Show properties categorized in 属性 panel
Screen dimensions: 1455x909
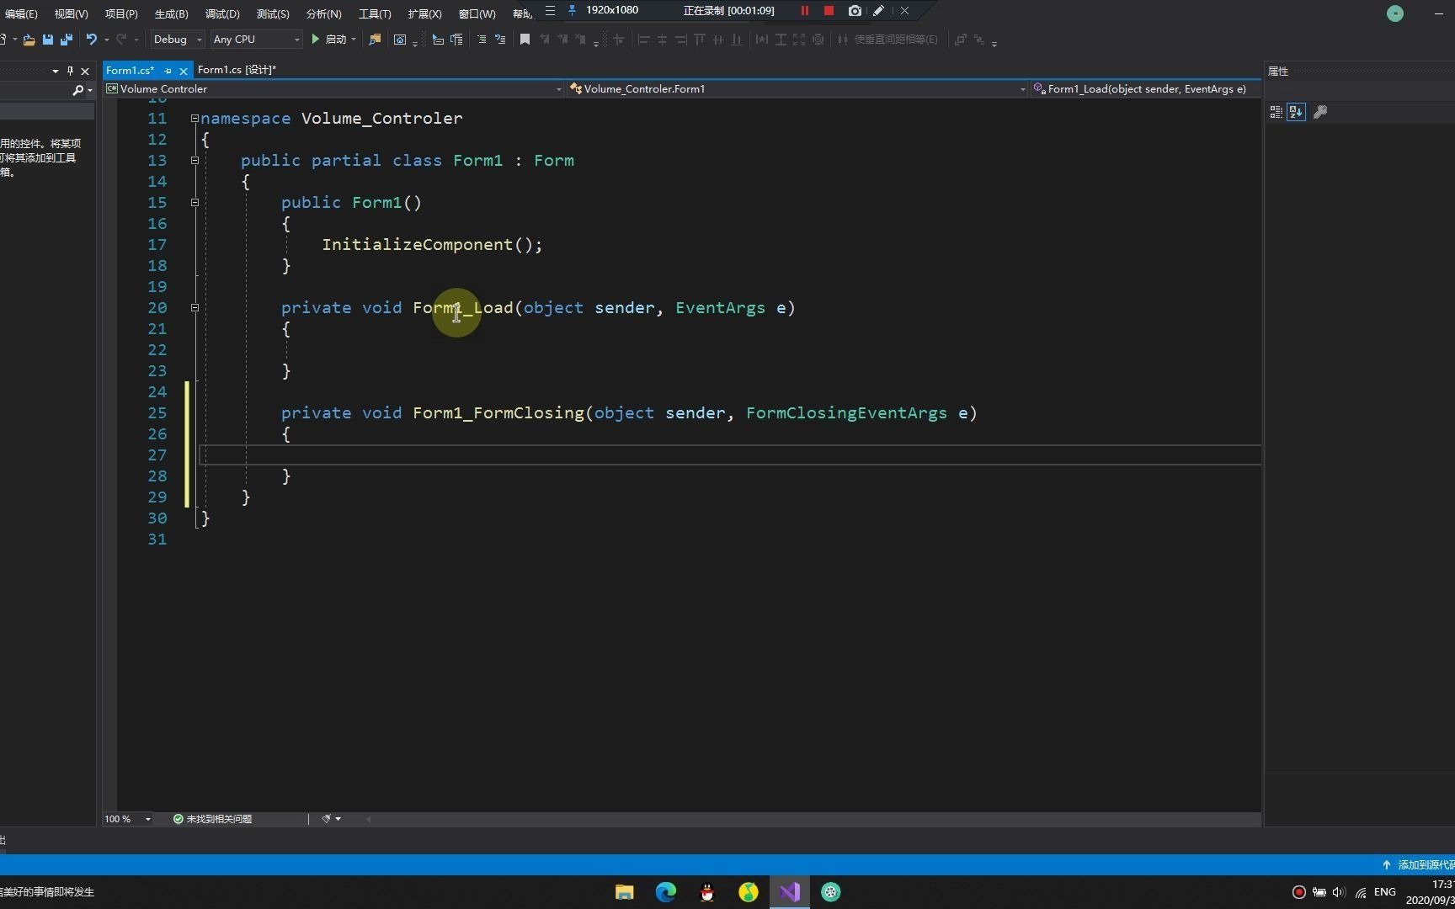tap(1276, 112)
